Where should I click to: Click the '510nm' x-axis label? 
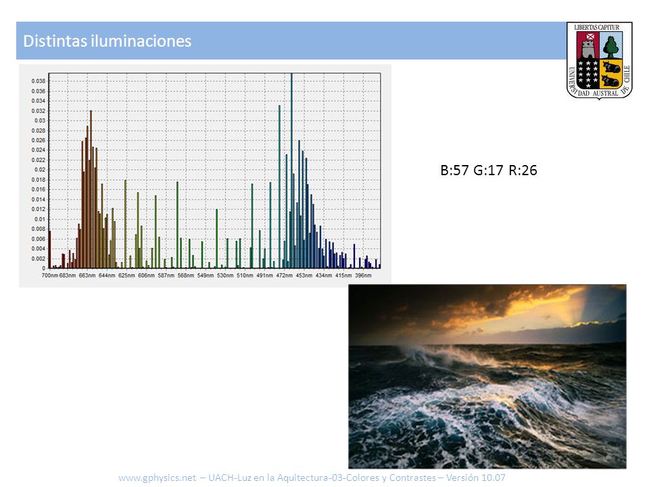point(245,275)
